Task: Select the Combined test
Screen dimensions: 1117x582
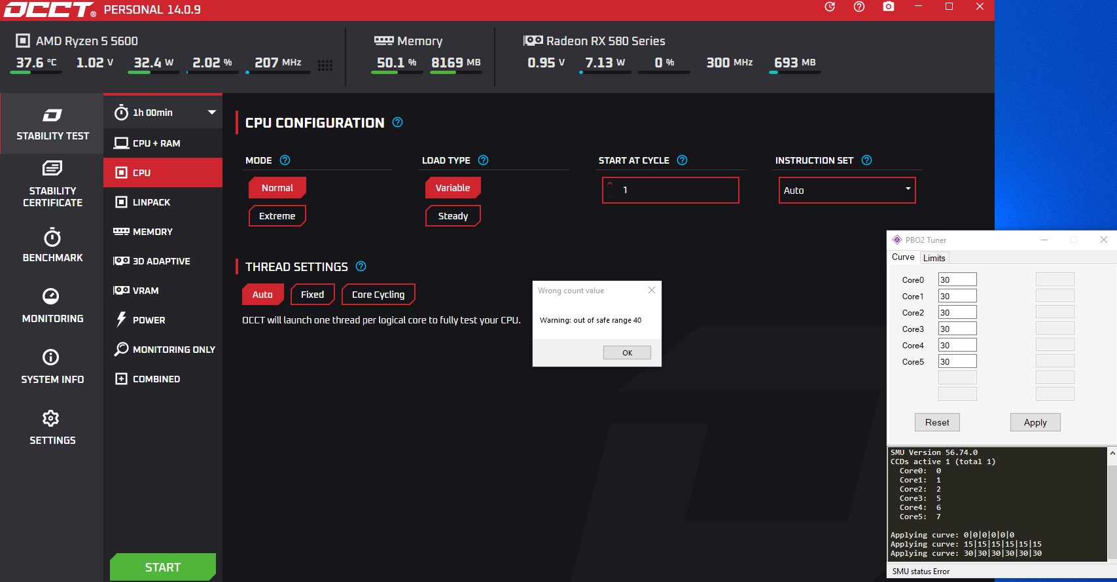Action: tap(163, 379)
